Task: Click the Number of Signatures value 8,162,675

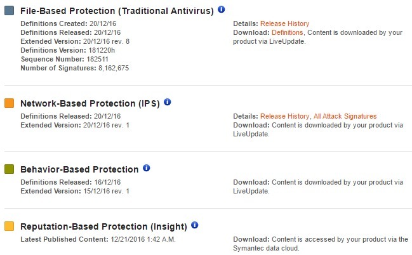Action: click(113, 67)
